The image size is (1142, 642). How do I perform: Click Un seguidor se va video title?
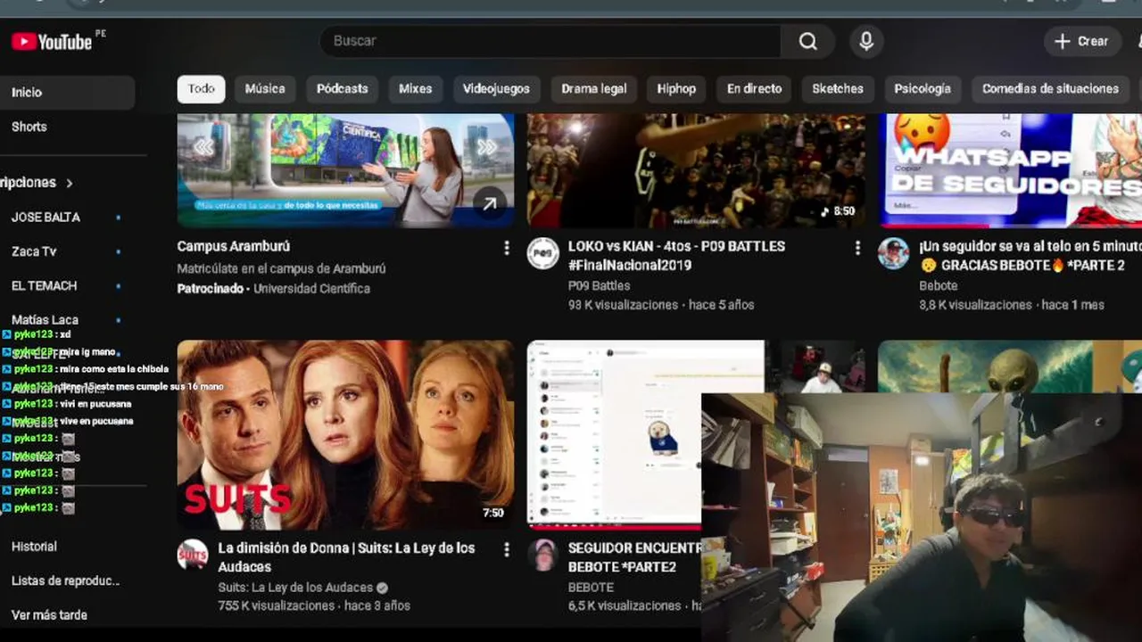pos(1030,255)
